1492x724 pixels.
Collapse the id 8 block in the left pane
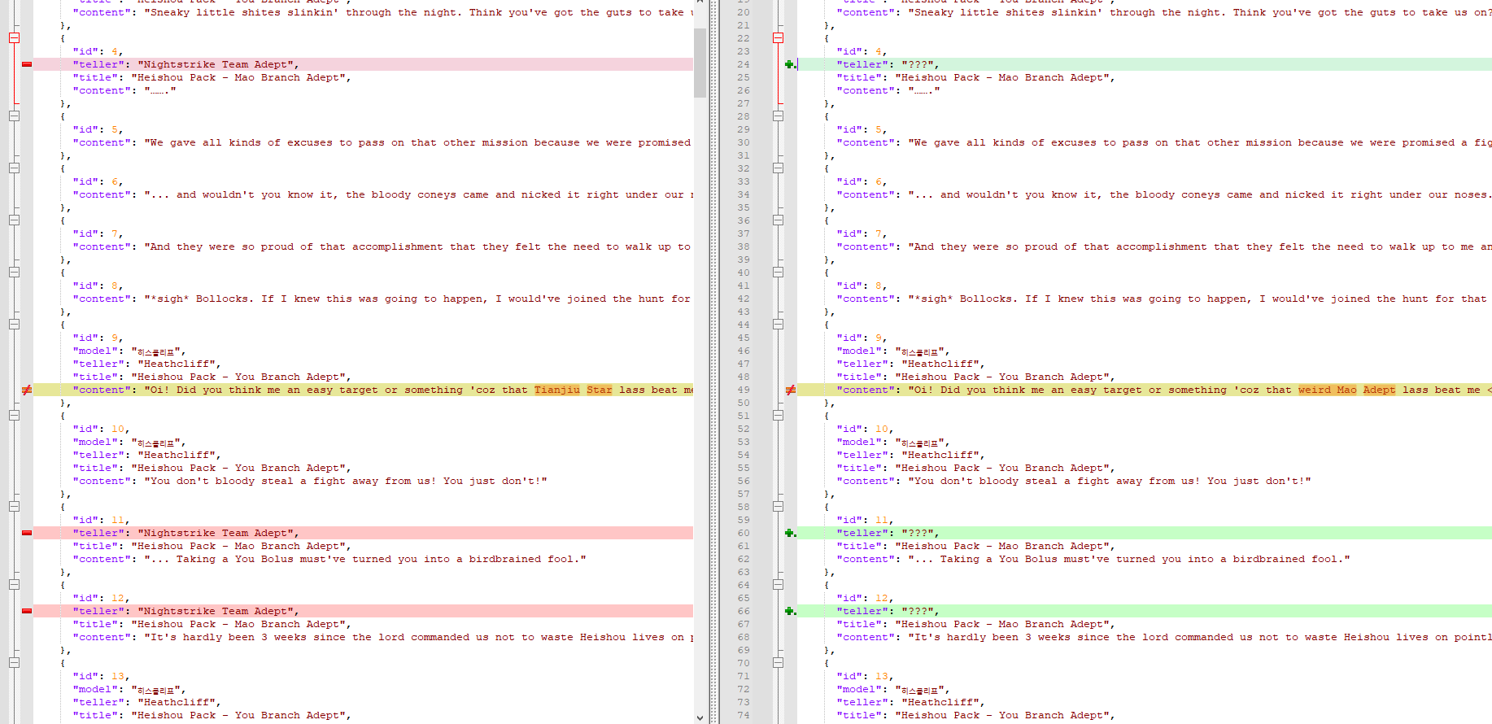14,273
